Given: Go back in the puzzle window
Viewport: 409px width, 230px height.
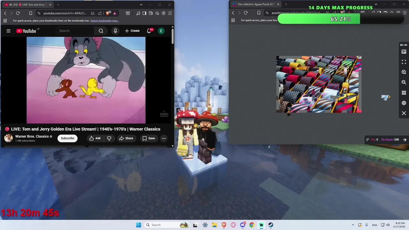Looking at the screenshot, I should (x=233, y=13).
